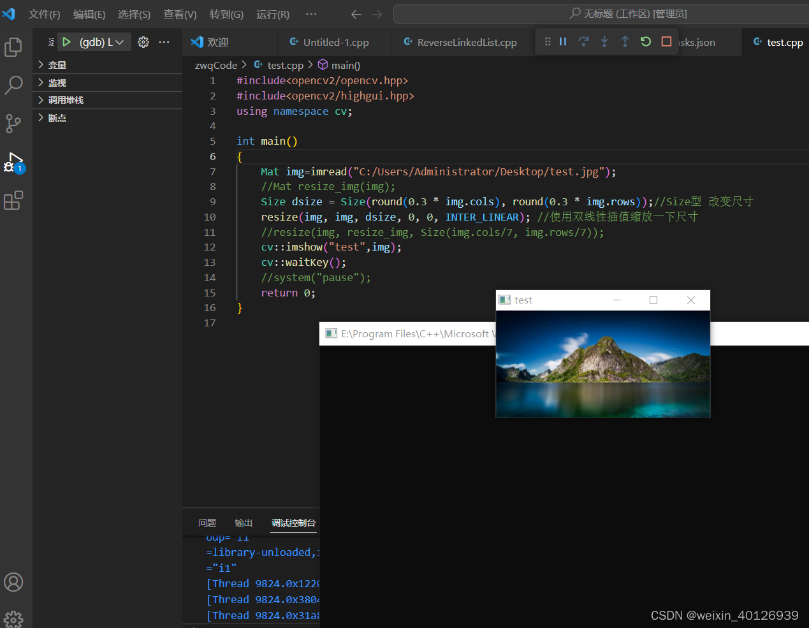Open the 转到(G) menu
This screenshot has width=809, height=628.
pos(226,14)
